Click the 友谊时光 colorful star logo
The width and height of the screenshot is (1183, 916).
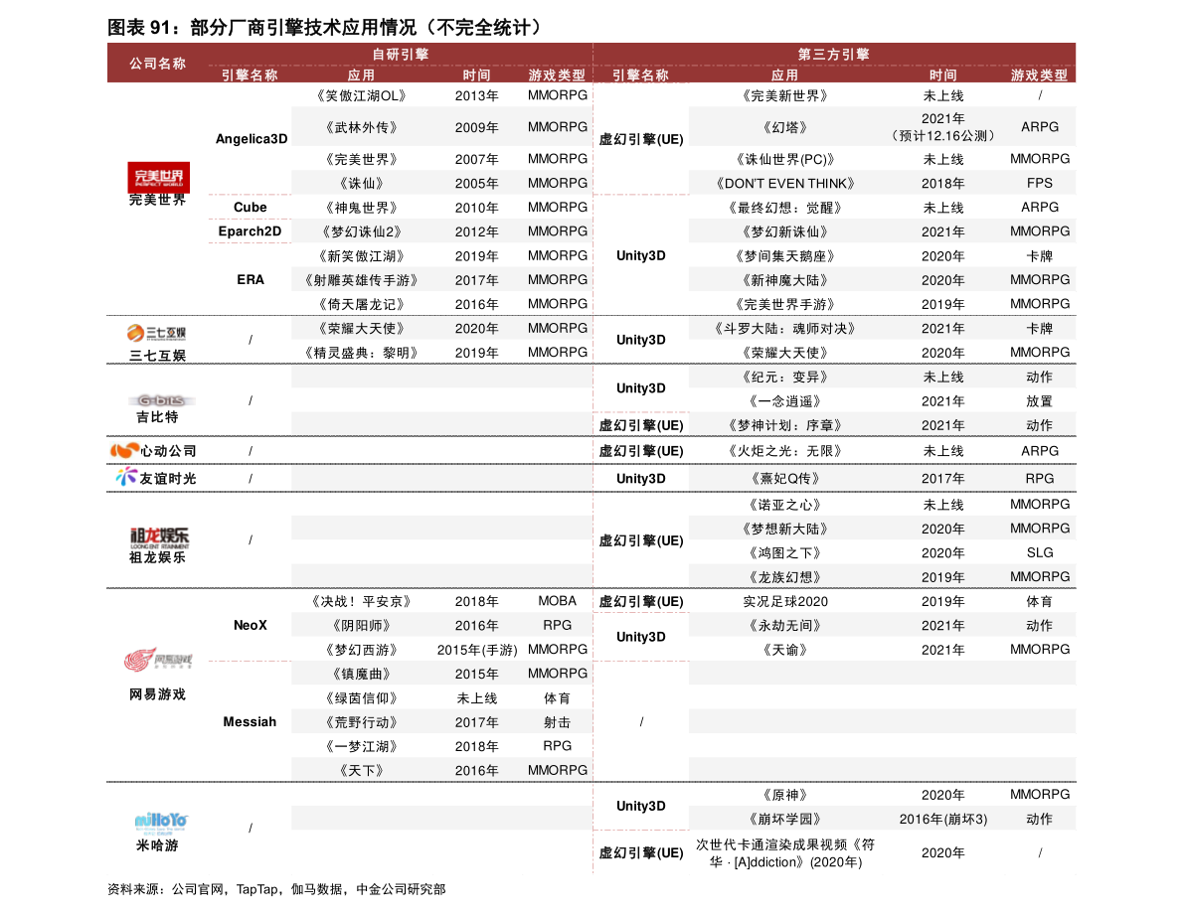[x=126, y=477]
